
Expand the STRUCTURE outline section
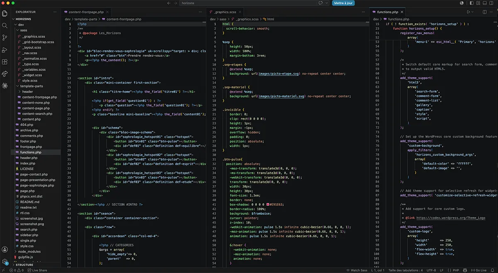(x=37, y=264)
